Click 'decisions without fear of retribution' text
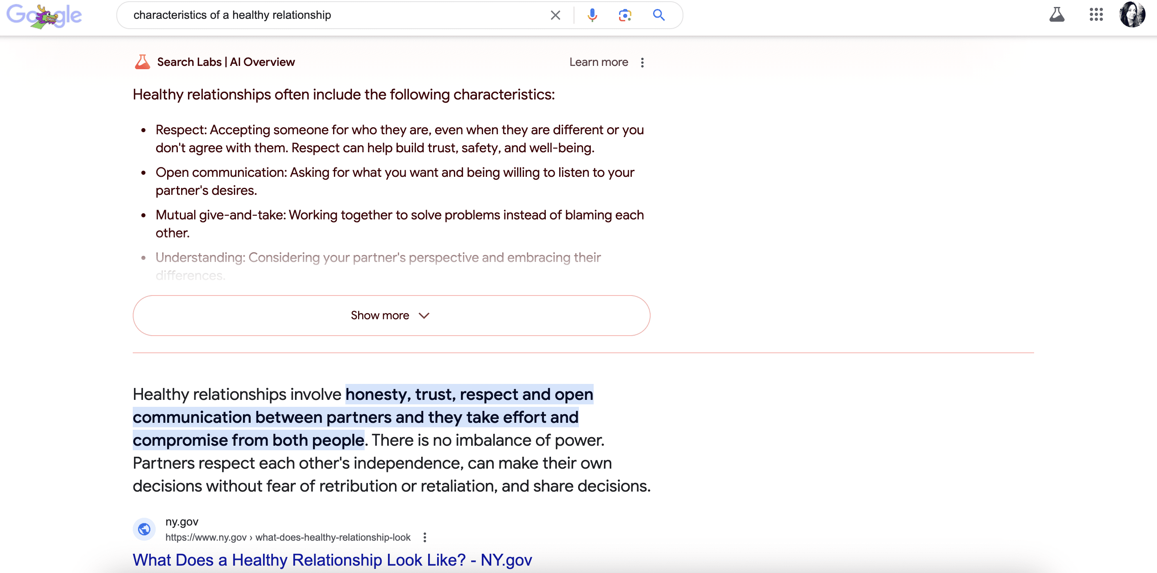The width and height of the screenshot is (1157, 573). click(392, 486)
